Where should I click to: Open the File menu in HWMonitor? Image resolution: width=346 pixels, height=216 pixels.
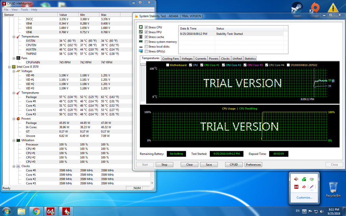click(6, 10)
